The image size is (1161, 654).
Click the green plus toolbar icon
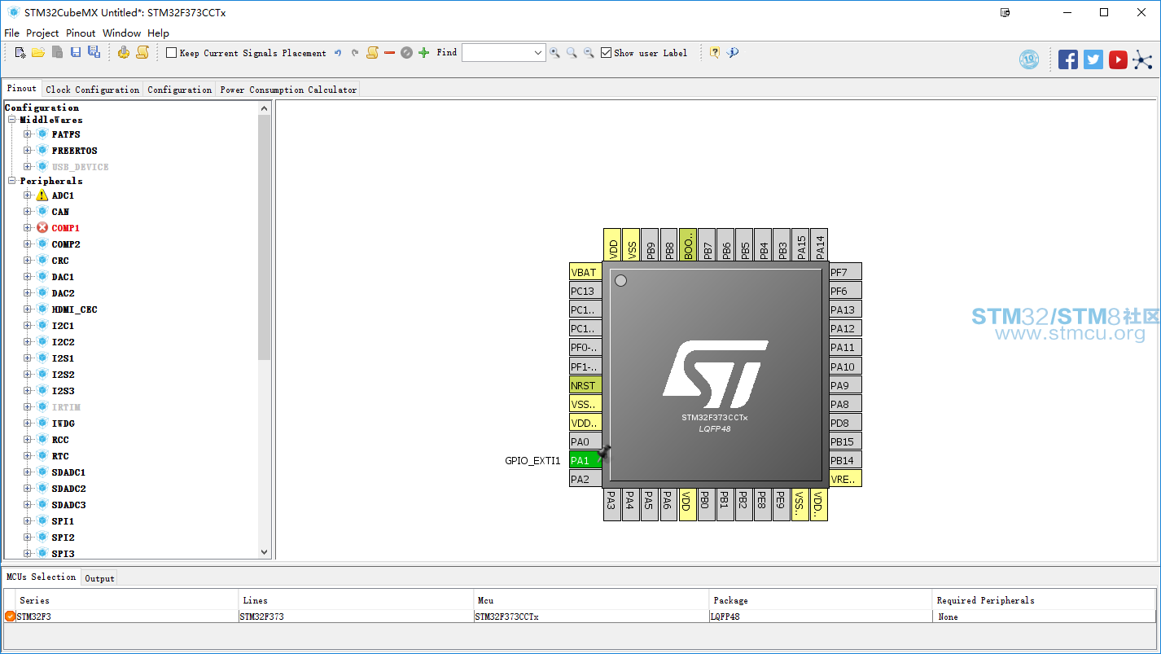pyautogui.click(x=423, y=53)
